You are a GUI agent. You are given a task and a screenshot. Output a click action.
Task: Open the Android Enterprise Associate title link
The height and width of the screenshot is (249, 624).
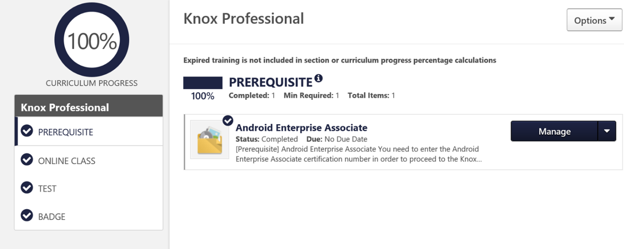301,127
